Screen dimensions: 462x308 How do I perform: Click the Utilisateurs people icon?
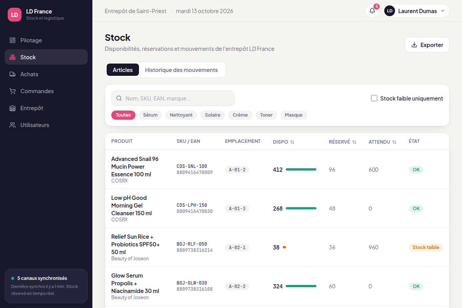(13, 125)
